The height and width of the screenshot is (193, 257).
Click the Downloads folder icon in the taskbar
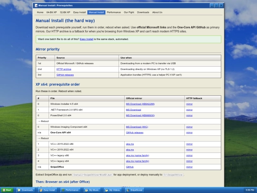(x=19, y=190)
